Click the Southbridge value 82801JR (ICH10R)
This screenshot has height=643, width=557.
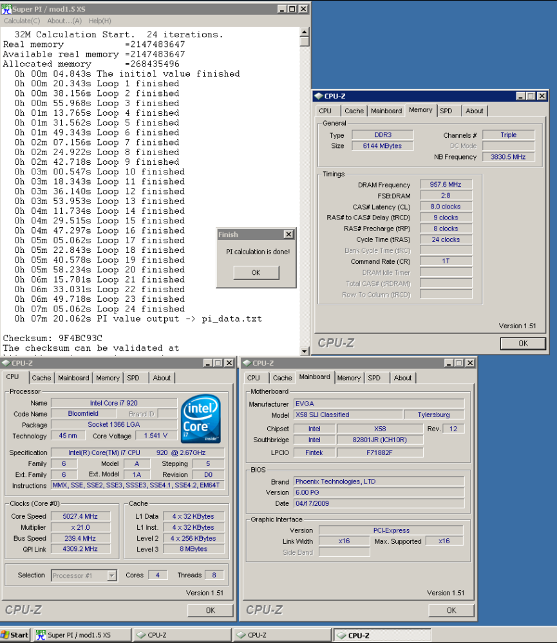380,440
